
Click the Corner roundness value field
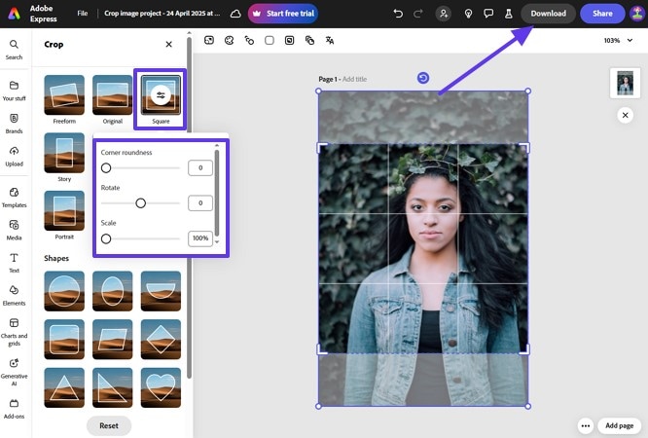200,168
